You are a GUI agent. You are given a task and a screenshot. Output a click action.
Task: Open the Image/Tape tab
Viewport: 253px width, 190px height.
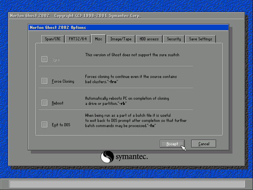[x=121, y=39]
